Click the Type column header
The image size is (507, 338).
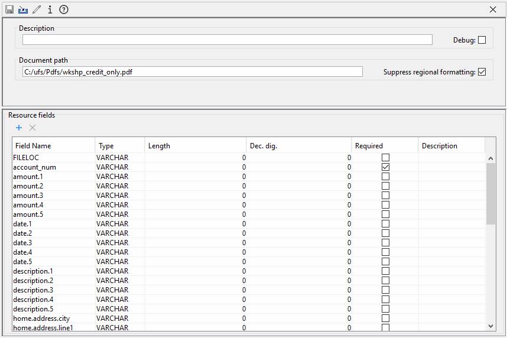(119, 145)
